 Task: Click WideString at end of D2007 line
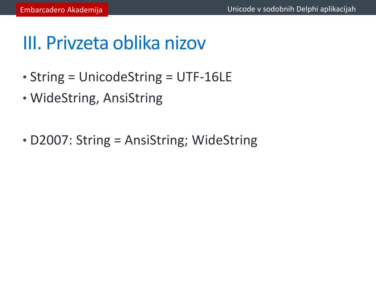225,140
